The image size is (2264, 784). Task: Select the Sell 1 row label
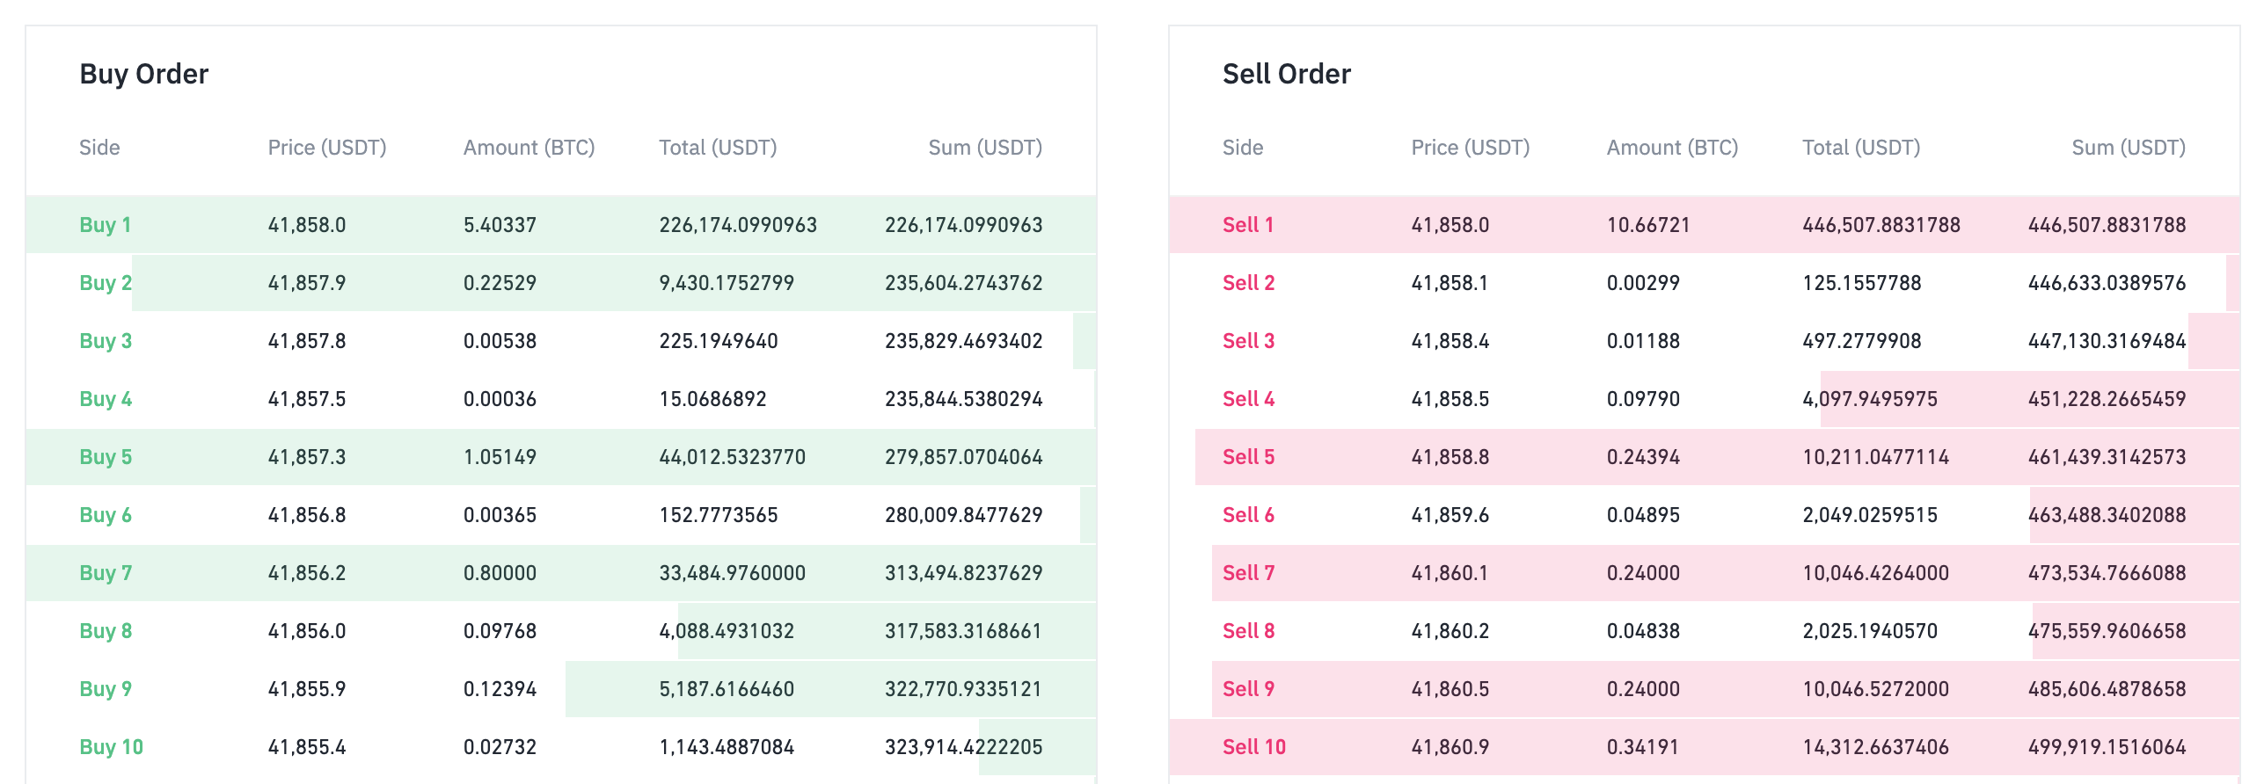tap(1247, 225)
